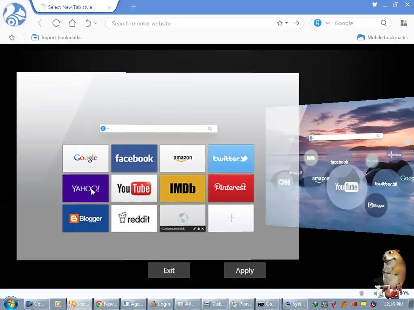Expand the undo closed tab dropdown arrow

[96, 23]
